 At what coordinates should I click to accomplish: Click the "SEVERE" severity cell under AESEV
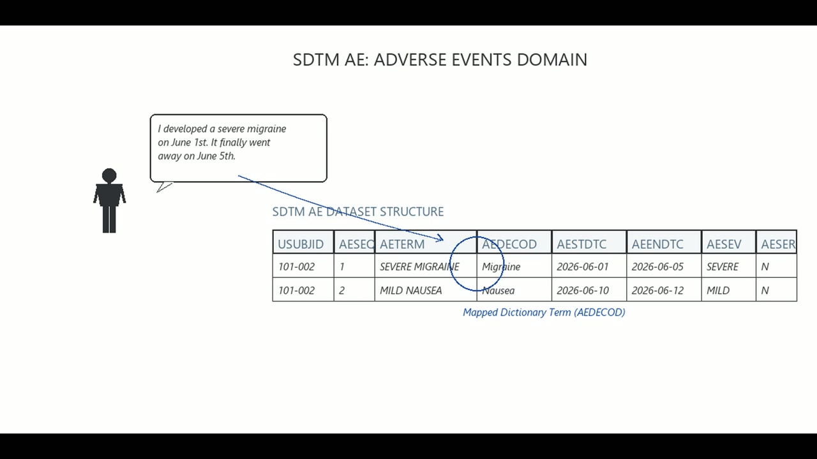click(x=728, y=266)
